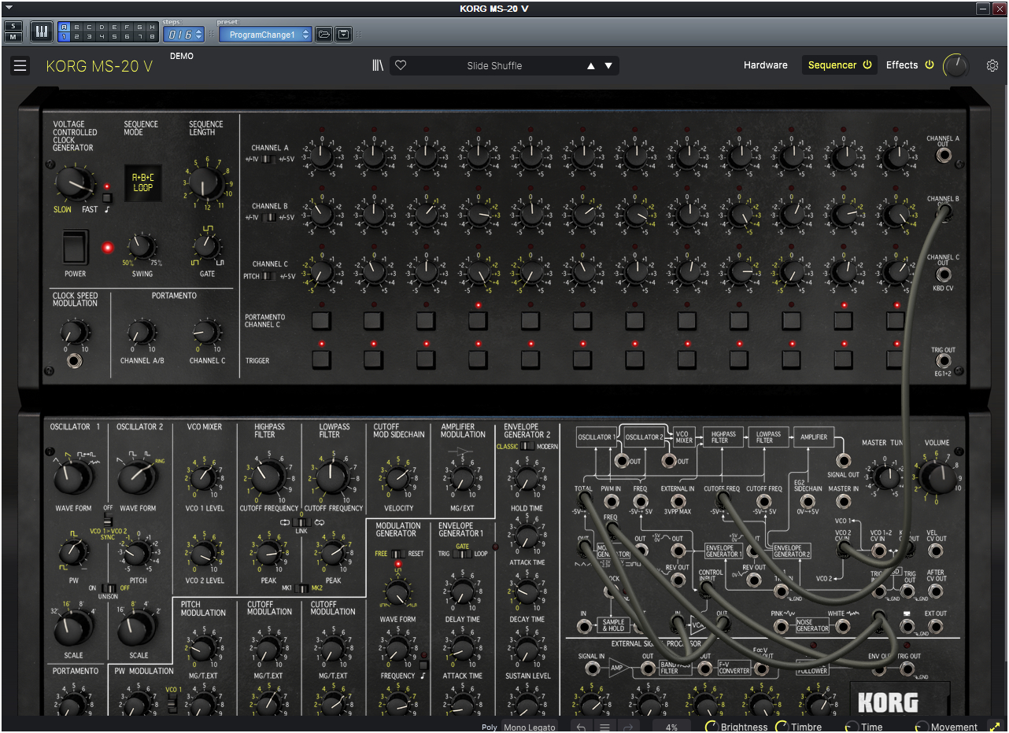Click the Sequence Mode R+B+C LOOP display
Image resolution: width=1009 pixels, height=733 pixels.
143,183
